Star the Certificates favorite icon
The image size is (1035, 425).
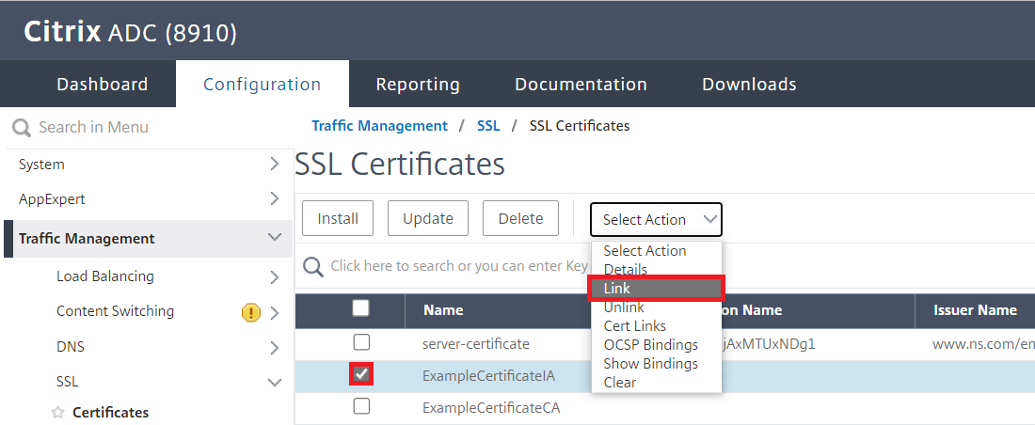pyautogui.click(x=58, y=413)
